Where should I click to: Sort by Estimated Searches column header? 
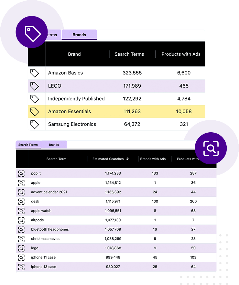[x=108, y=159]
